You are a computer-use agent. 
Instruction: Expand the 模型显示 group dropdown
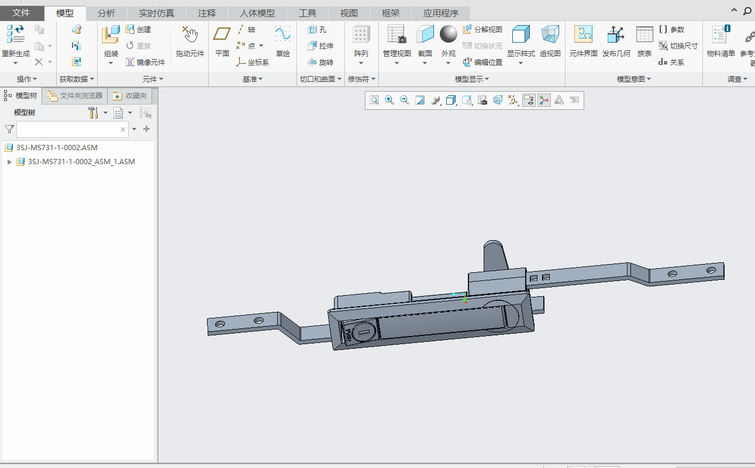(472, 79)
